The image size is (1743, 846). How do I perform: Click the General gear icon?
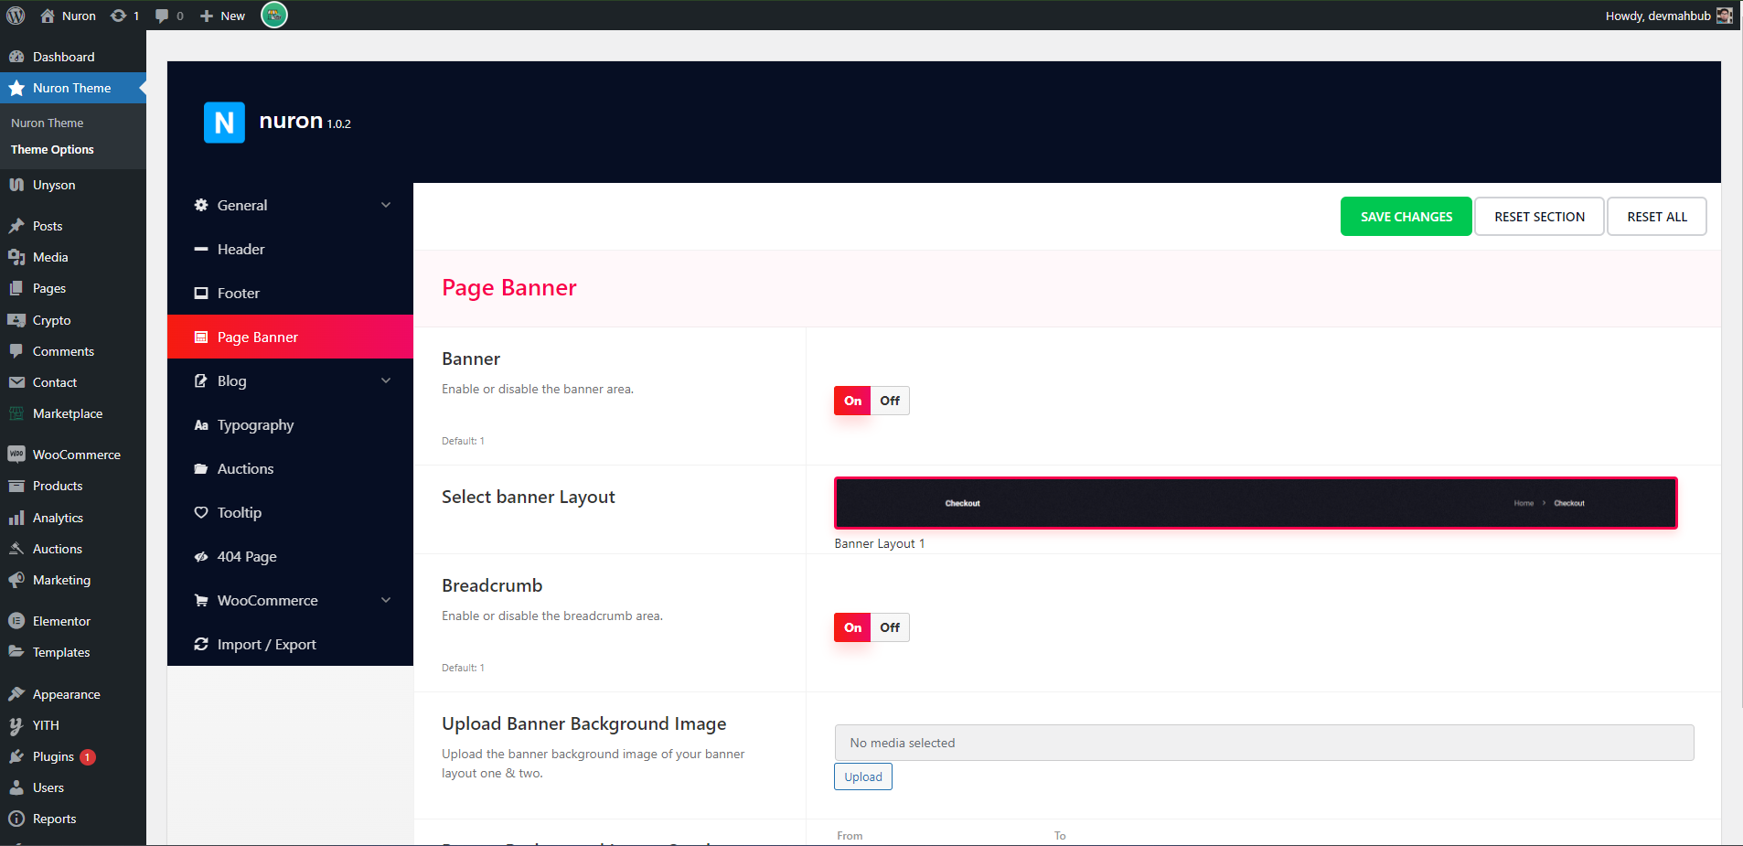201,205
